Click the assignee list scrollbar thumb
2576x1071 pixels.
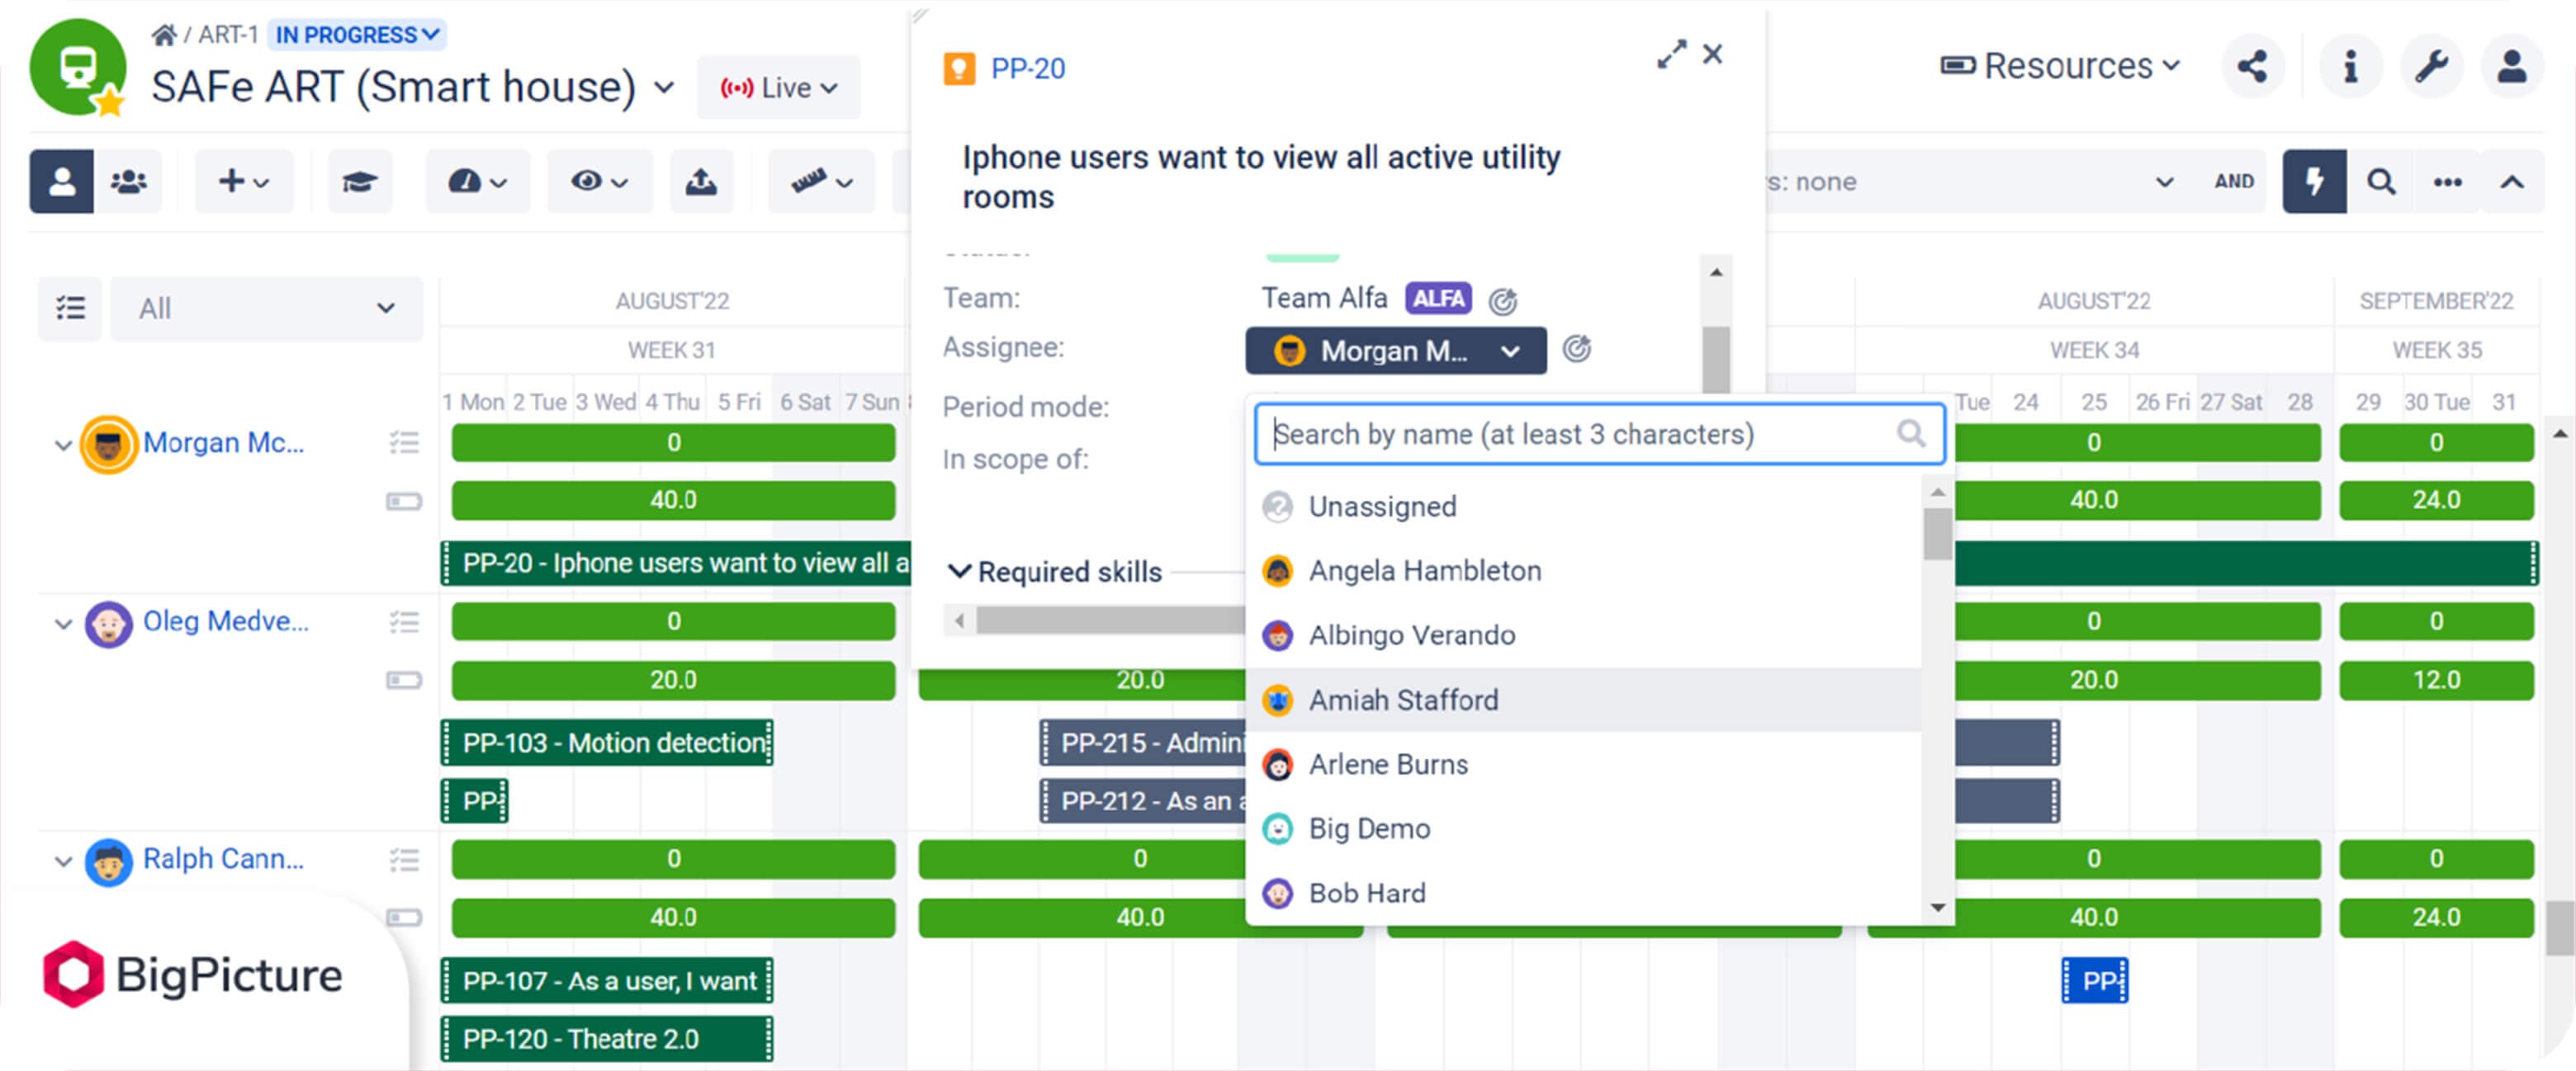coord(1937,535)
